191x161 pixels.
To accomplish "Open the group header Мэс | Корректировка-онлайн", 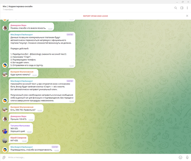I will click(x=18, y=6).
